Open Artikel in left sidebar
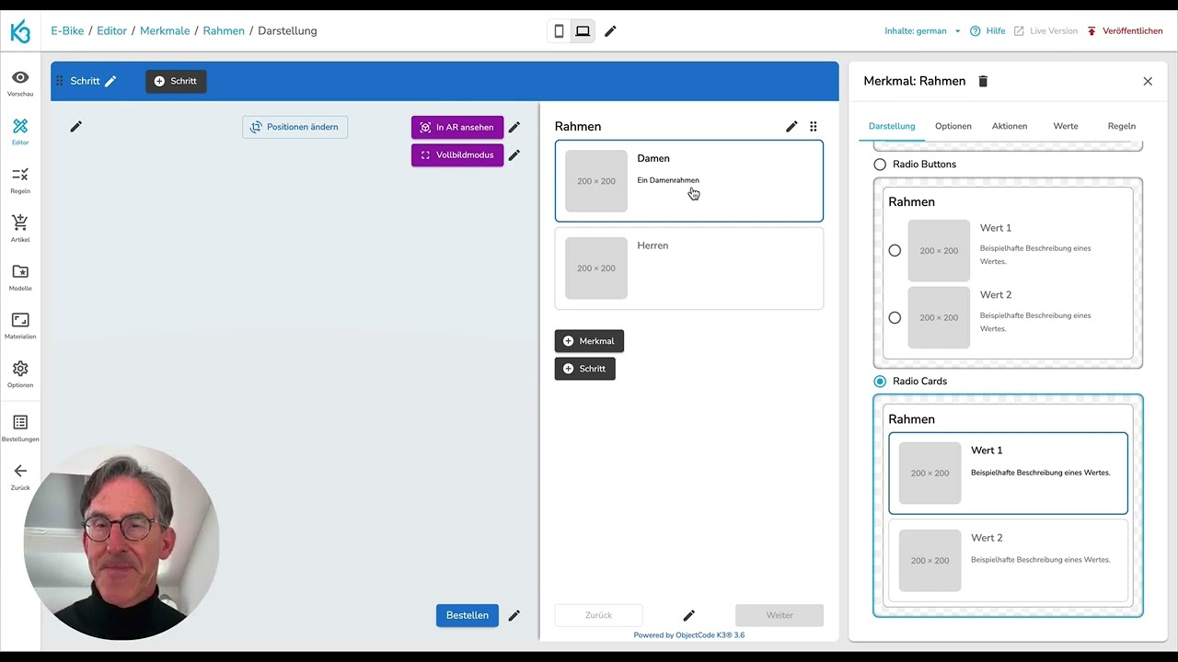Viewport: 1178px width, 662px height. [20, 229]
